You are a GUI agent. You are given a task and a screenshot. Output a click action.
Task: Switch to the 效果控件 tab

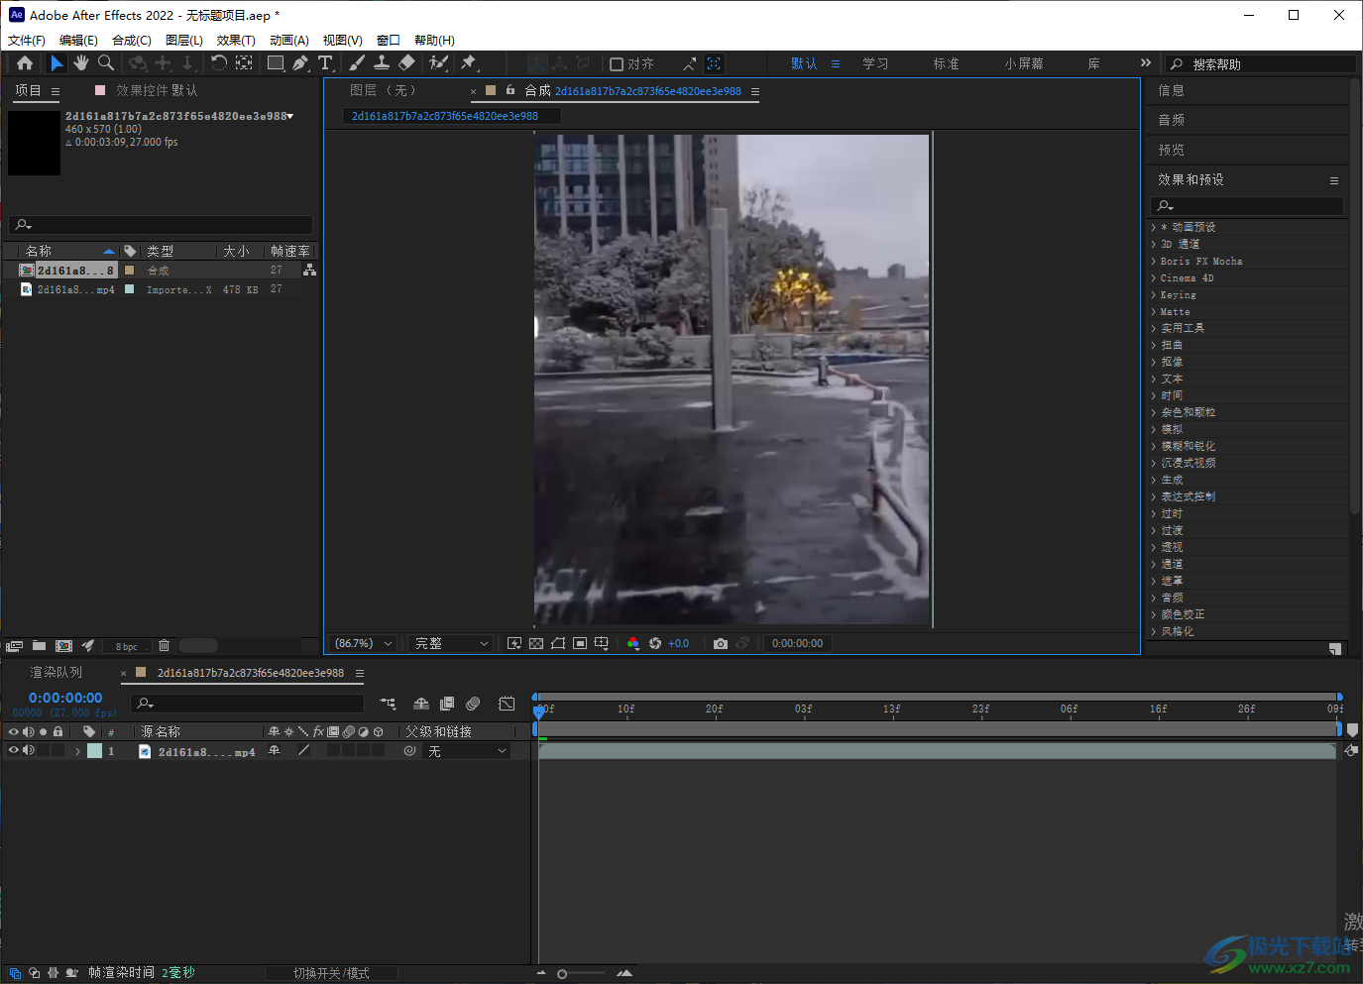point(157,90)
